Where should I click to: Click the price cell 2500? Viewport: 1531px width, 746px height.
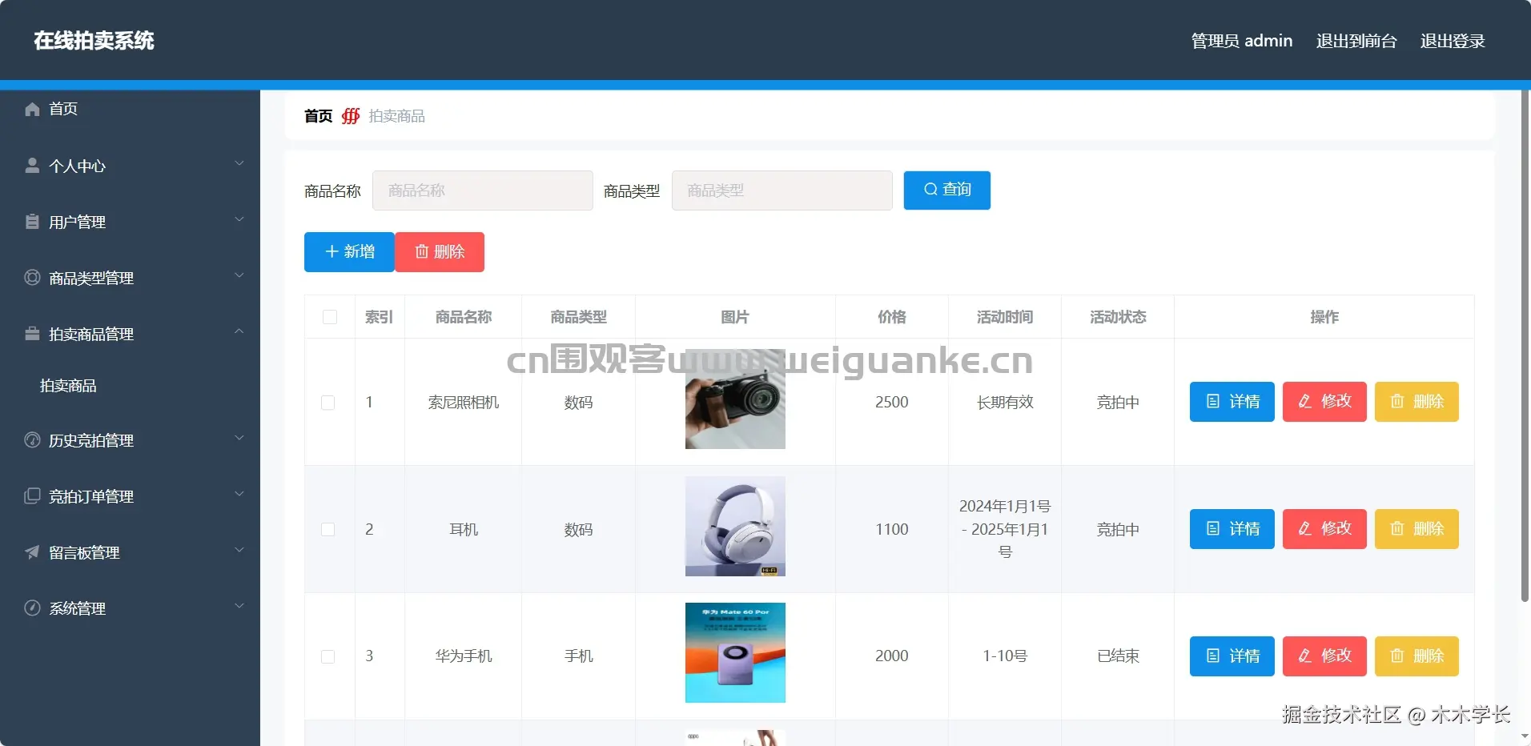pos(892,402)
